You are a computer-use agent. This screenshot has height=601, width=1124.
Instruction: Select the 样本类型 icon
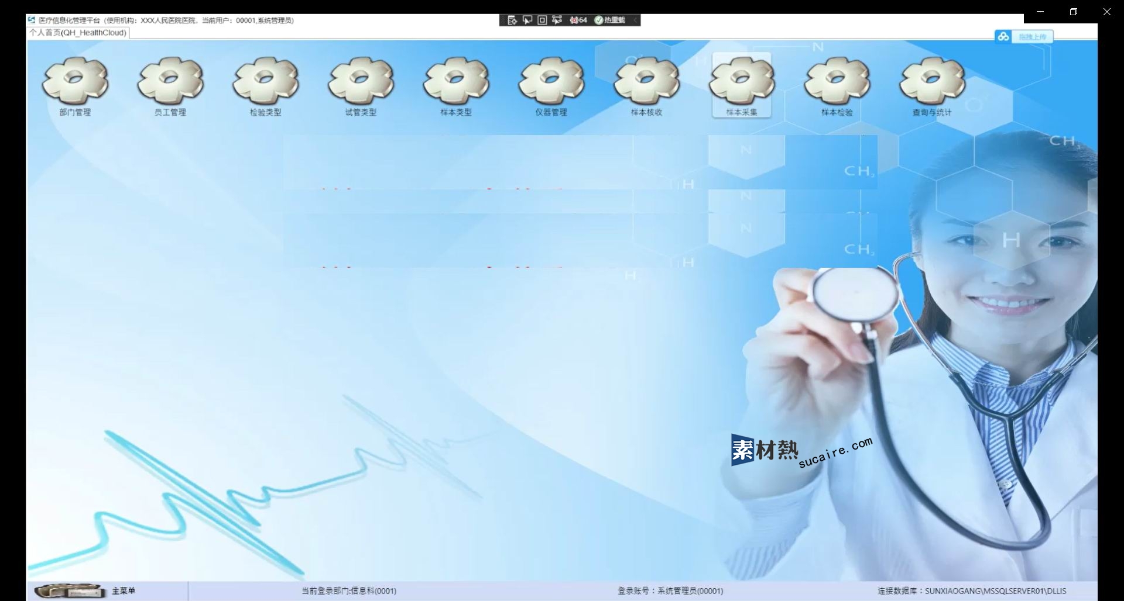(x=456, y=86)
